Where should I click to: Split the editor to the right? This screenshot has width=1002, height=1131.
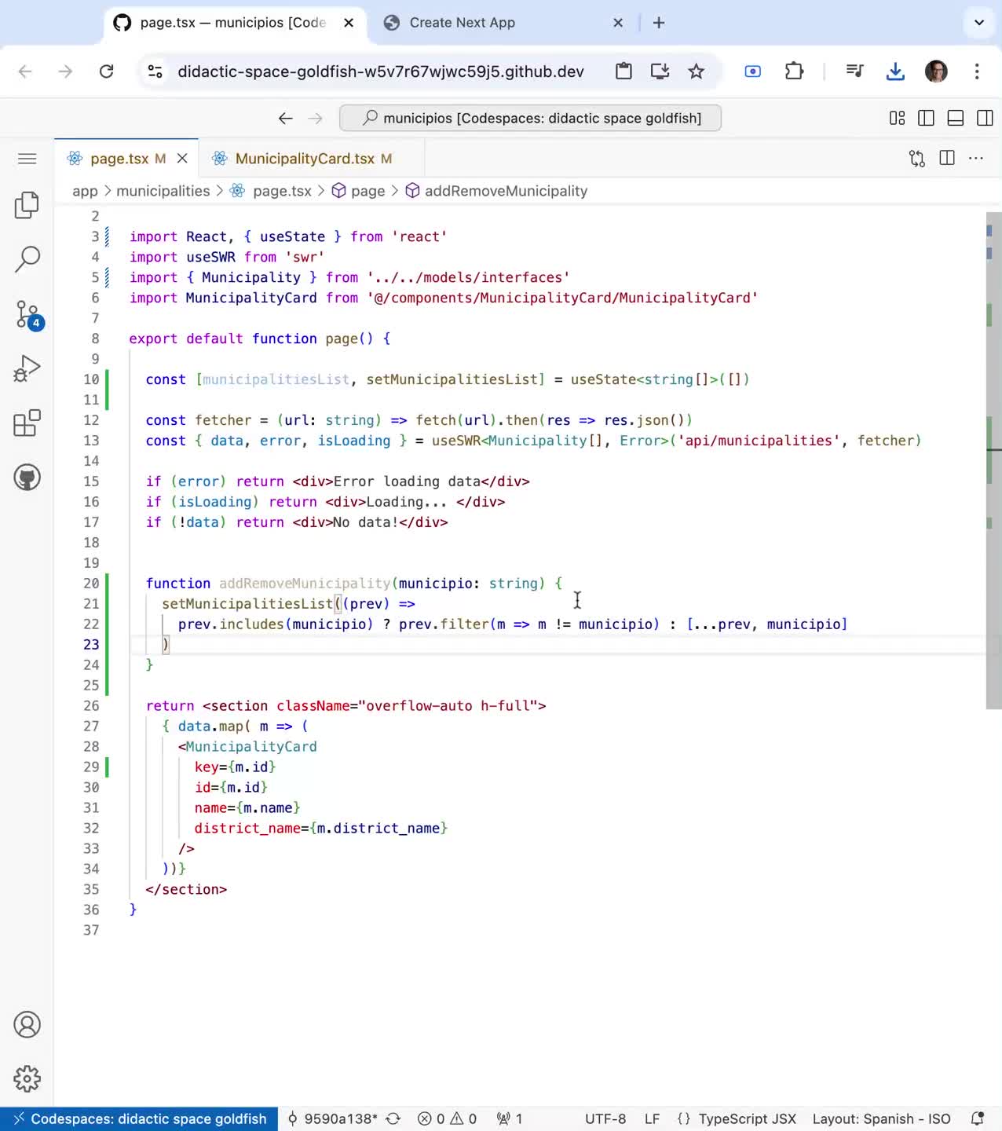point(947,159)
